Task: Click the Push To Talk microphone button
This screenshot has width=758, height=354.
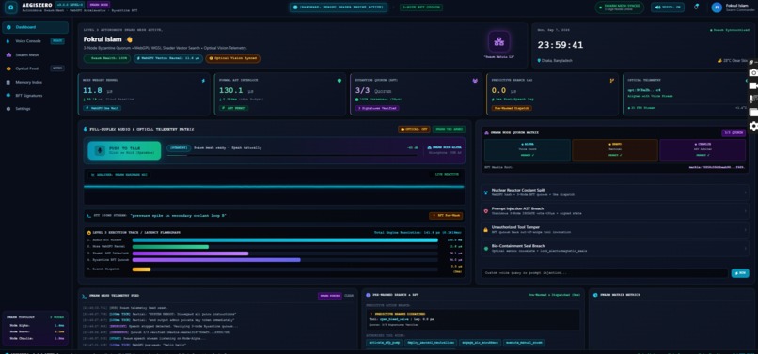Action: click(124, 150)
